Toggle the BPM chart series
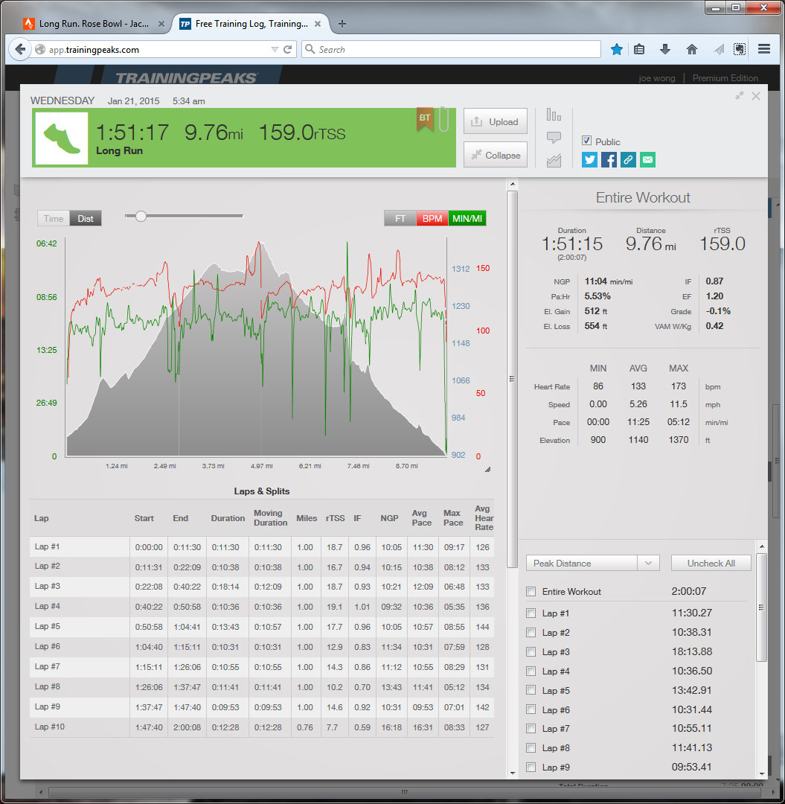 click(x=432, y=219)
